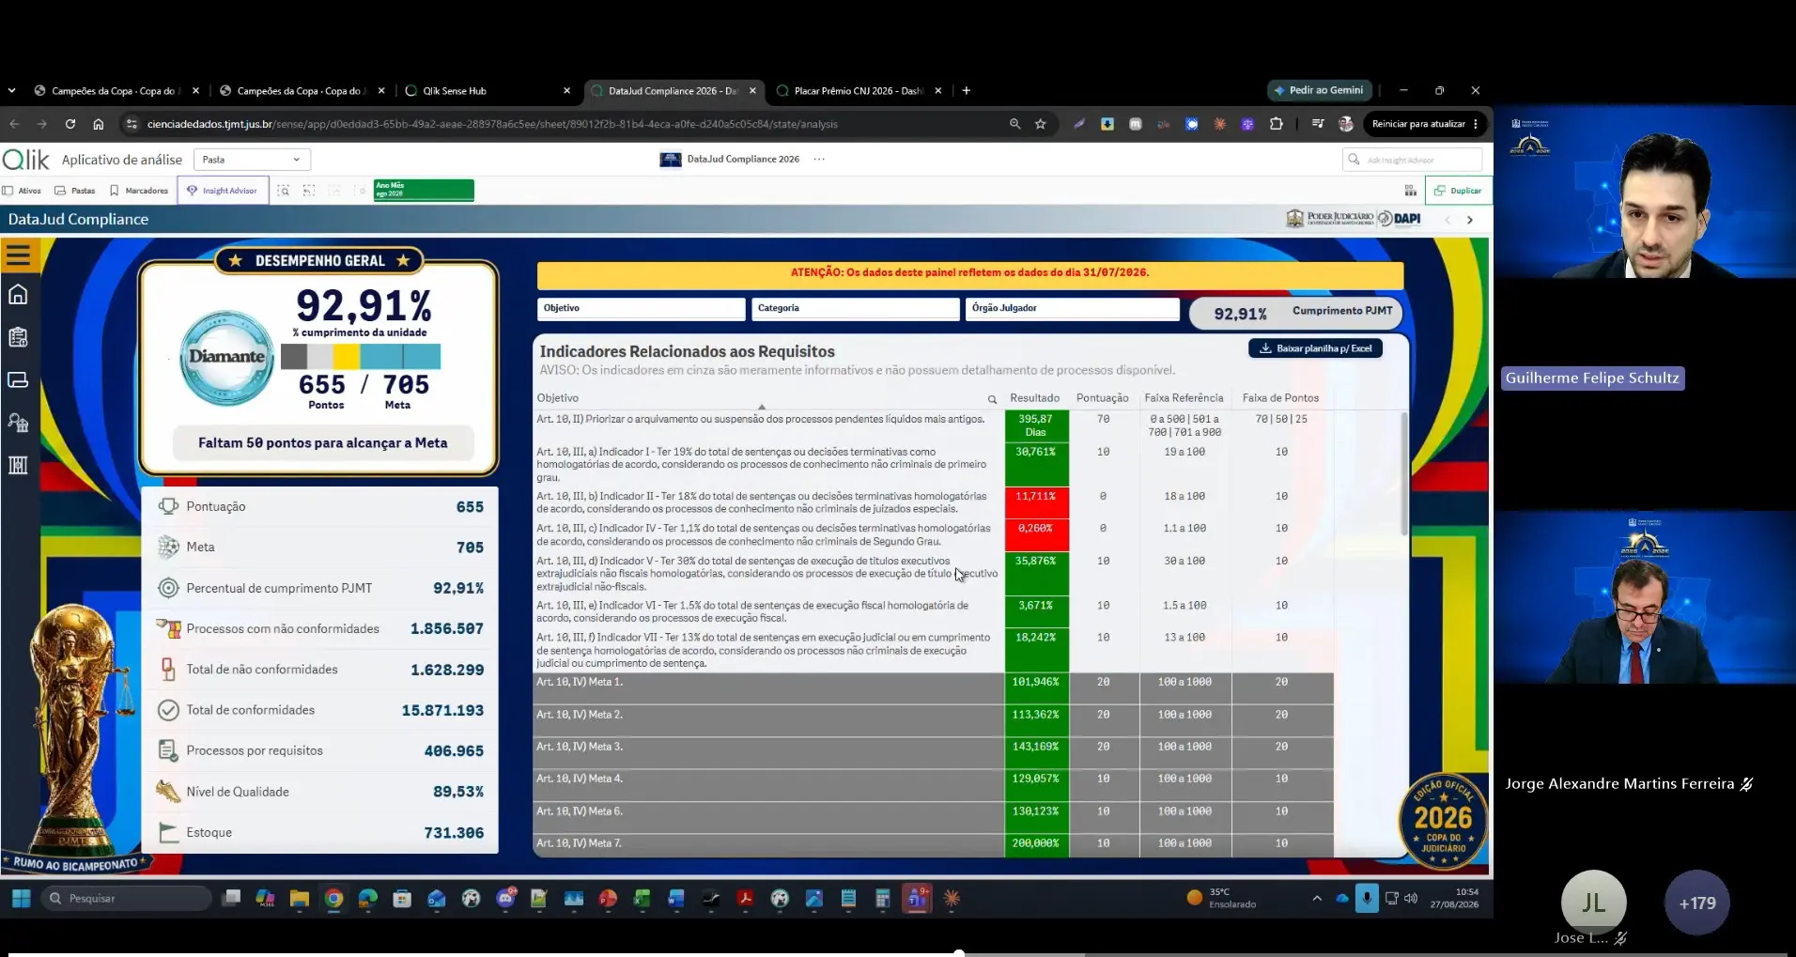Click the +179 participants badge
This screenshot has height=957, width=1796.
[x=1696, y=903]
